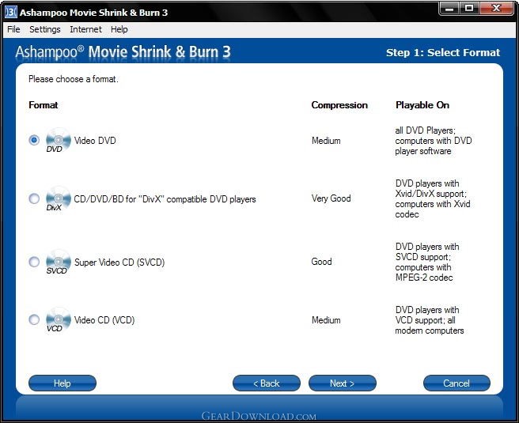Click 'DVD players with VCD support' description
The image size is (519, 423).
430,320
